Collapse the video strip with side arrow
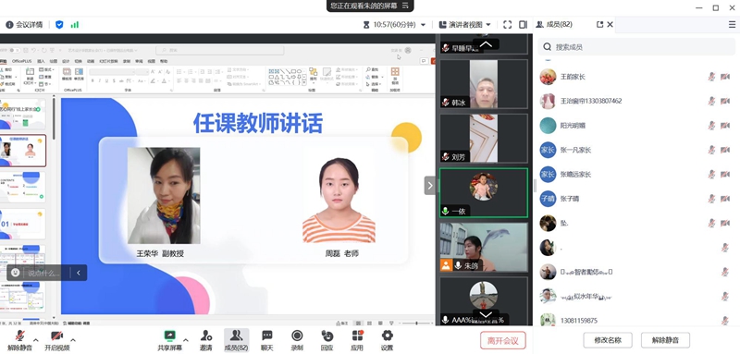The image size is (740, 354). (x=429, y=186)
